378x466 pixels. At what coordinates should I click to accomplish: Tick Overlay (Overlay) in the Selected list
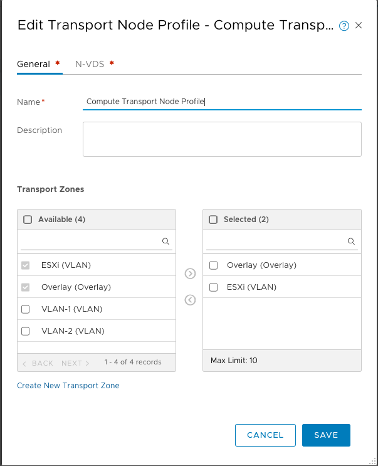coord(213,265)
